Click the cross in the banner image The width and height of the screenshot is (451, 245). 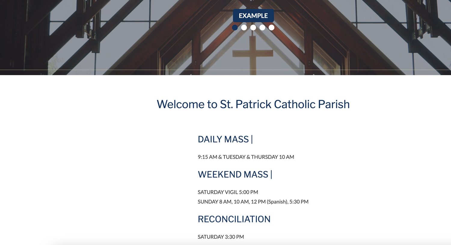pyautogui.click(x=253, y=54)
